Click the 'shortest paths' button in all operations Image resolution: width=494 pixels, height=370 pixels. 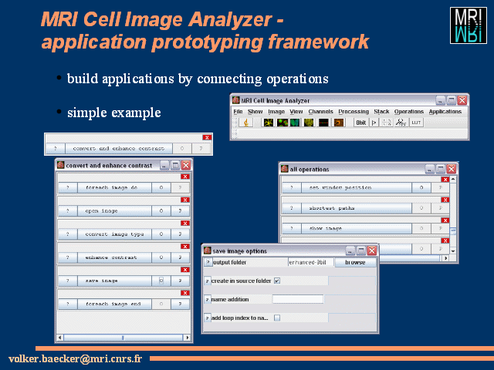pyautogui.click(x=357, y=208)
